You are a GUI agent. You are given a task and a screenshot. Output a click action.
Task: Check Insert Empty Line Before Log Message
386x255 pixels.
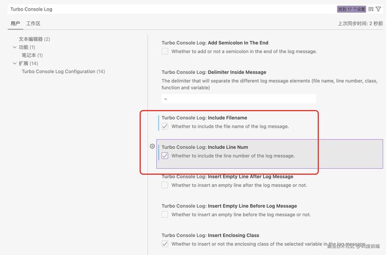[165, 215]
